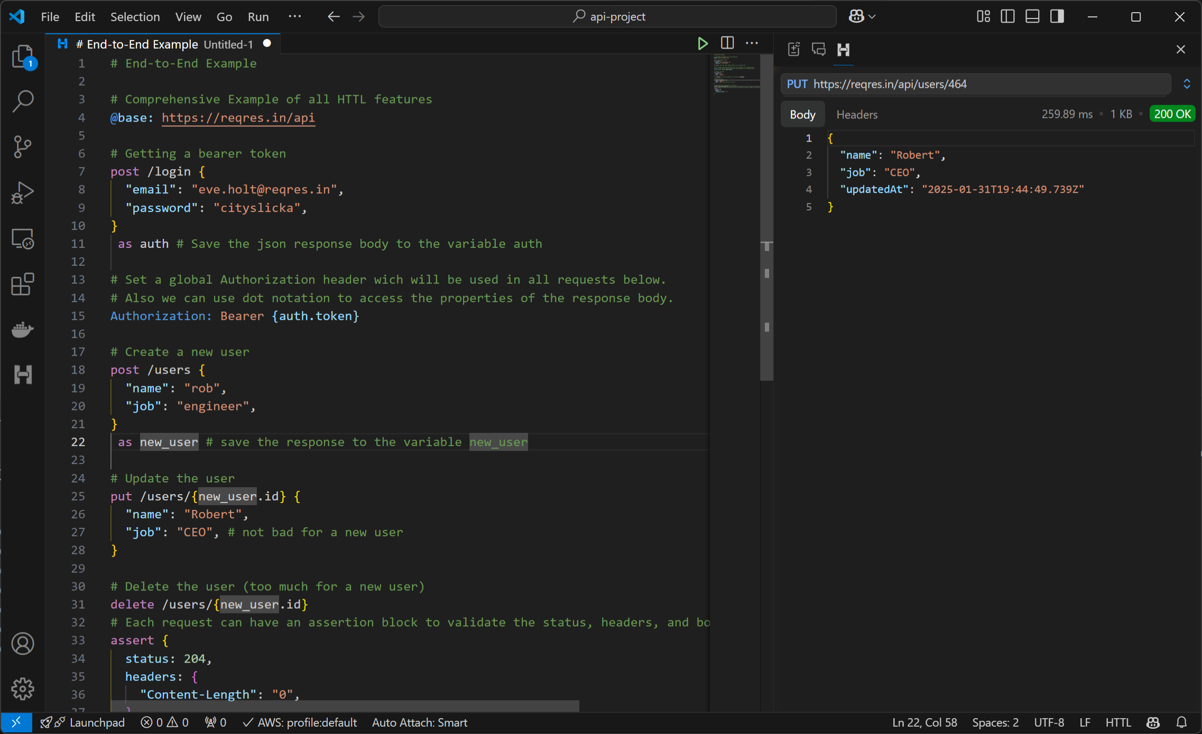Image resolution: width=1202 pixels, height=734 pixels.
Task: Go back using the navigation arrow
Action: pos(334,16)
